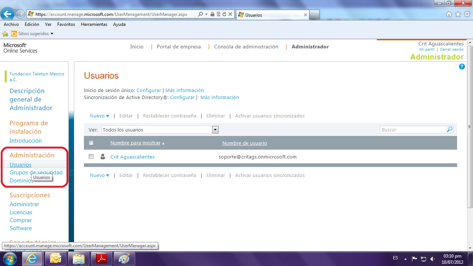Open the Ayuda menu
The image size is (473, 266).
coord(119,24)
